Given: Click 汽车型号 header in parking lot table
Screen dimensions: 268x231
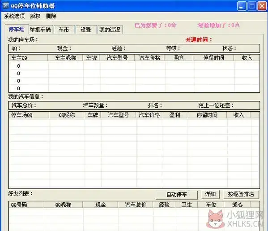Looking at the screenshot, I should tap(117, 58).
